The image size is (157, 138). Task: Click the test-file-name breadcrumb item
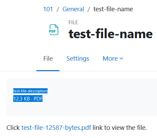coord(113,9)
